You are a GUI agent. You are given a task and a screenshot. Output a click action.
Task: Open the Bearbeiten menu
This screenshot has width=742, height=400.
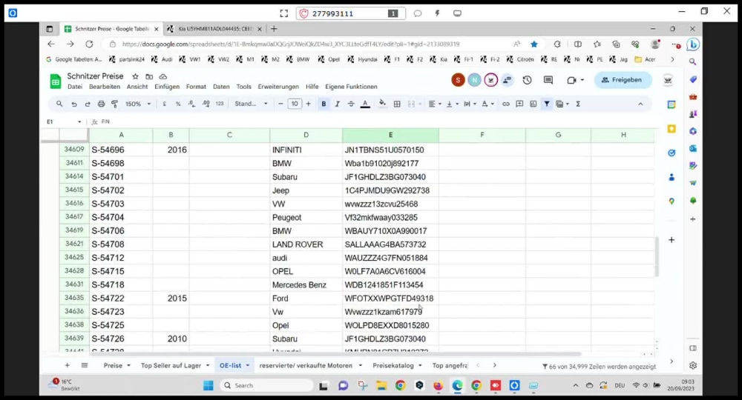point(105,87)
